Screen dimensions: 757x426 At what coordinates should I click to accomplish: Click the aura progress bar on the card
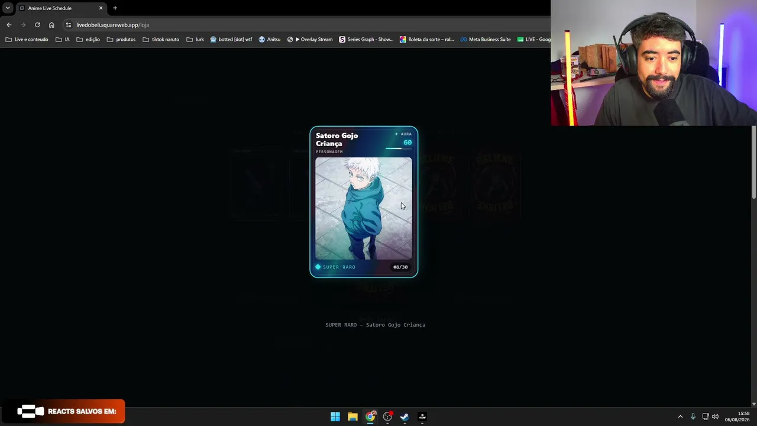coord(399,149)
